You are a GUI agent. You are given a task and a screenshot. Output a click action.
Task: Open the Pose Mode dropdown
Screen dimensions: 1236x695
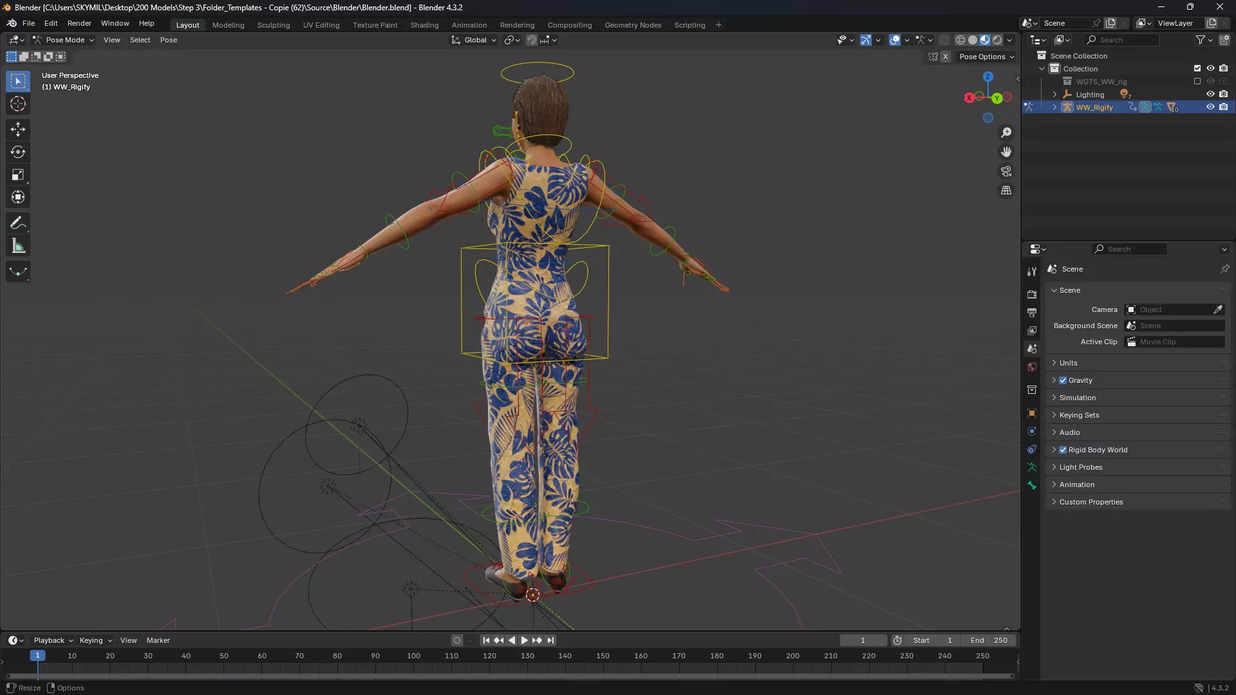tap(64, 40)
